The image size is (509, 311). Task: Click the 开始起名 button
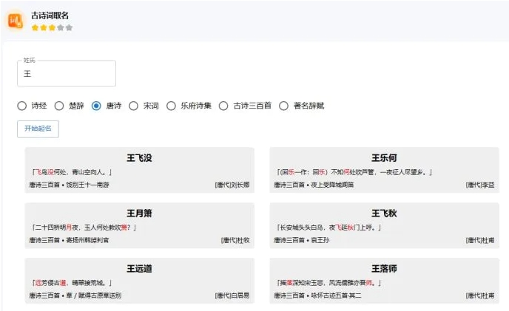[x=38, y=129]
